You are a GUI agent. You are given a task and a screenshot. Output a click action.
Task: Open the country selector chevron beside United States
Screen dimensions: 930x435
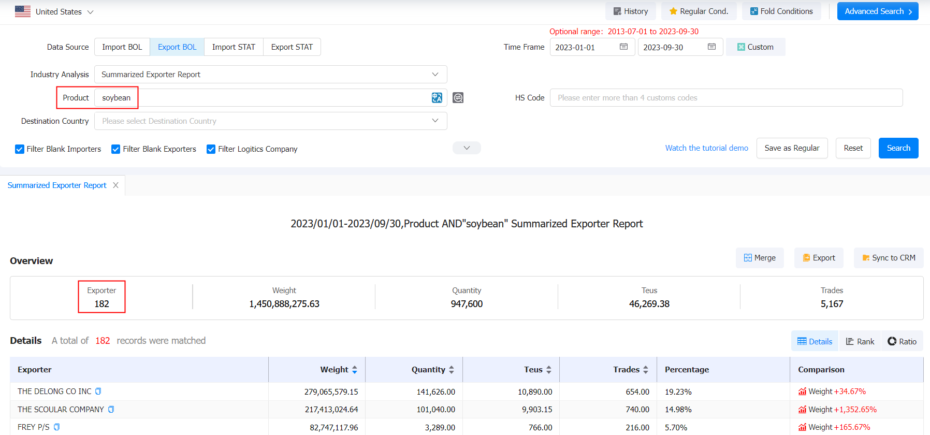click(x=90, y=12)
